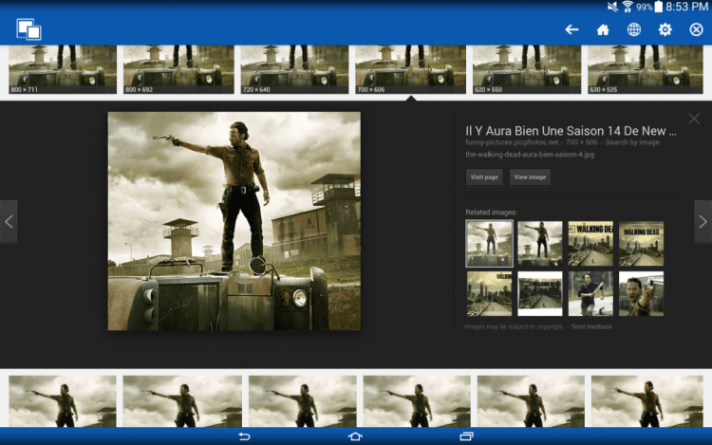Show the next image with right chevron

click(703, 222)
